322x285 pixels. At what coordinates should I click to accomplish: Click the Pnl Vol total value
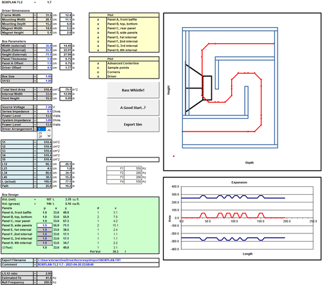click(x=115, y=251)
